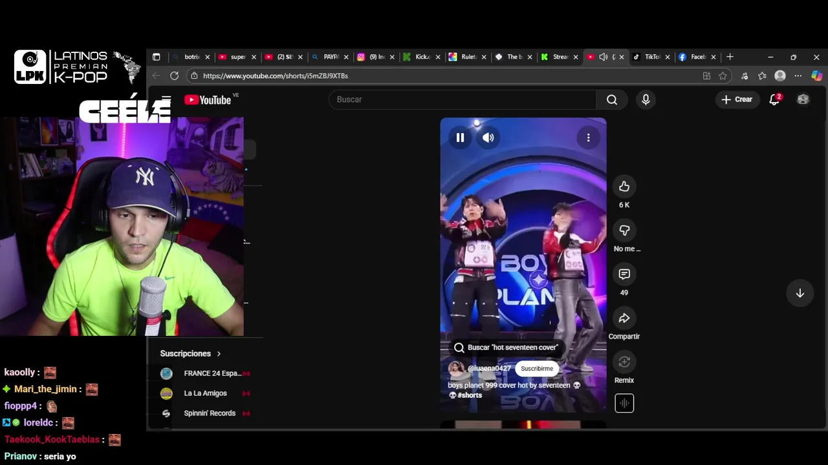Open the YouTube account avatar menu
The image size is (828, 465).
803,99
